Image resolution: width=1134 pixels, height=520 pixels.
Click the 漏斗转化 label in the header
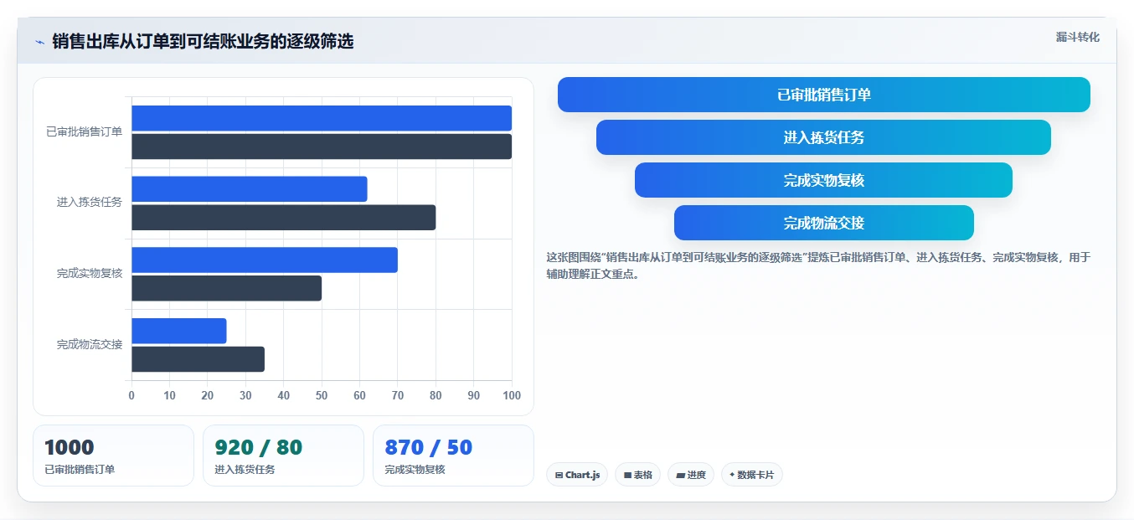[1078, 38]
